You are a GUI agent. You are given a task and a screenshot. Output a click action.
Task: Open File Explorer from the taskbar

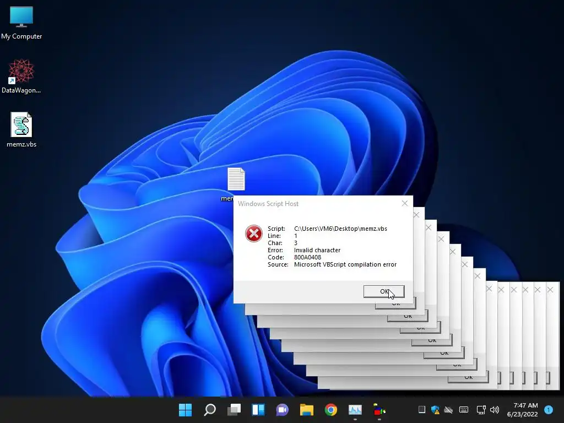click(x=307, y=410)
